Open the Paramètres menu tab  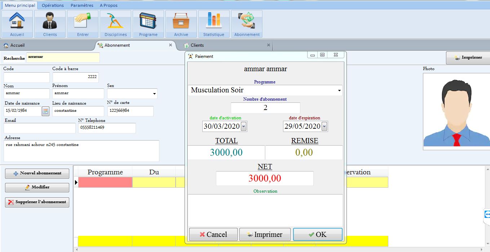82,5
